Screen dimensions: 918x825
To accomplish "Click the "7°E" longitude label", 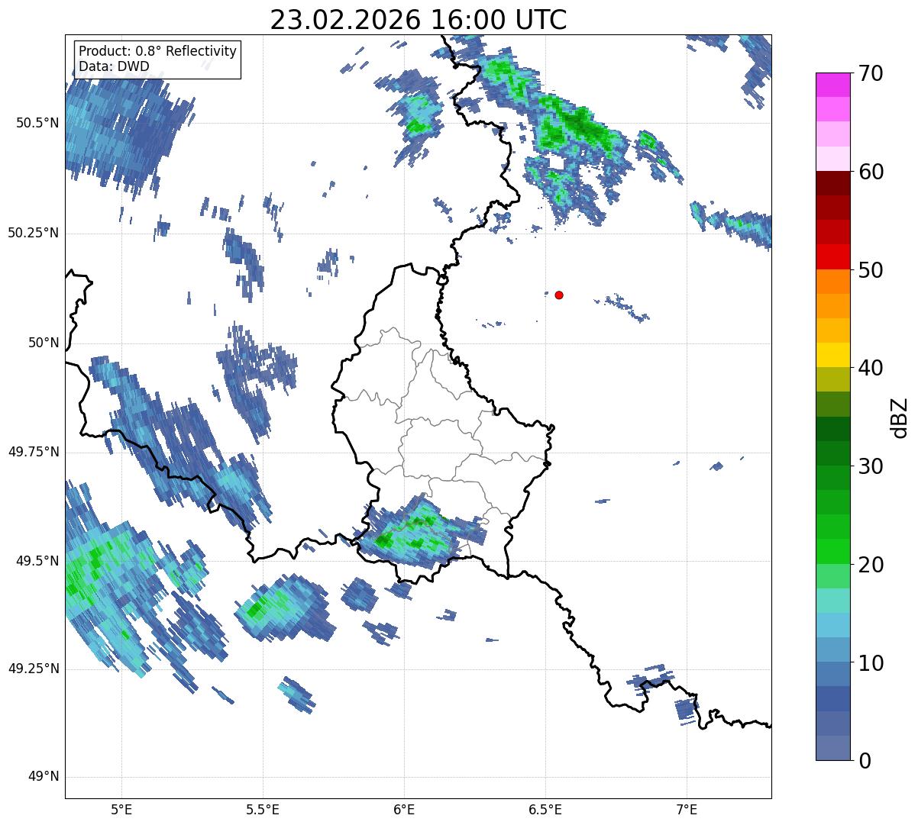I will pyautogui.click(x=687, y=810).
